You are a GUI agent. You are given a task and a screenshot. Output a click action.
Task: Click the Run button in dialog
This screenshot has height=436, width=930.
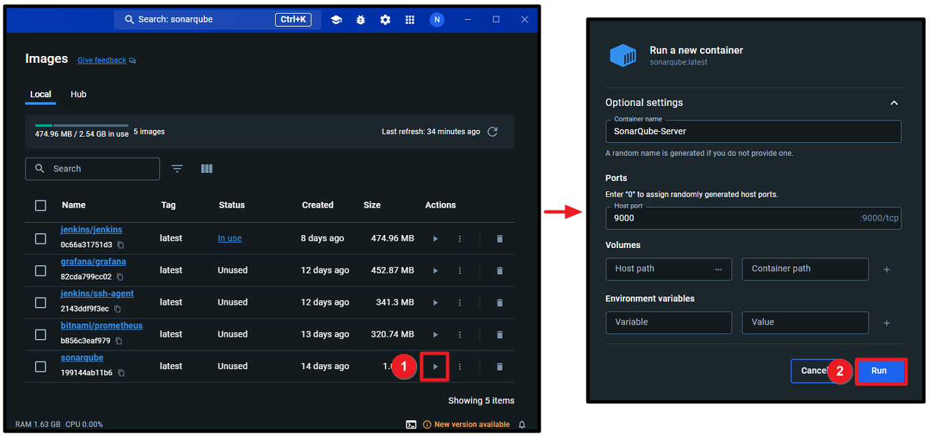880,371
